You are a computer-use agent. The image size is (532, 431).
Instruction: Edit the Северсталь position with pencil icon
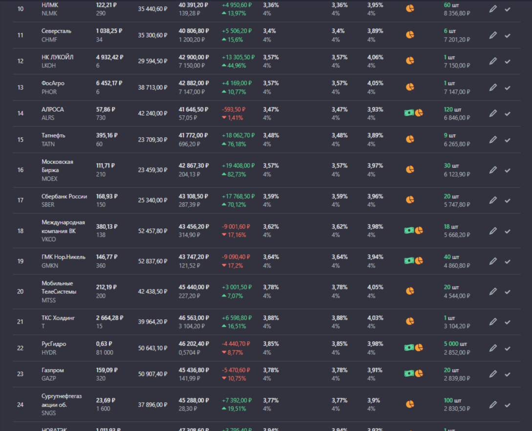[x=493, y=35]
